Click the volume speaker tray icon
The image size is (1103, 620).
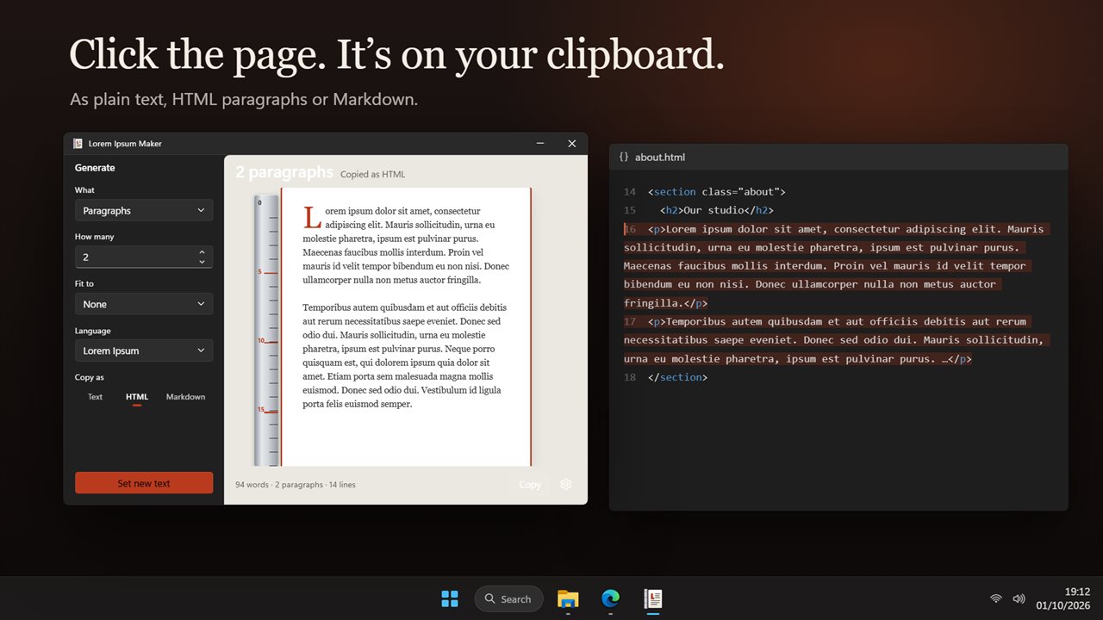(x=1019, y=598)
